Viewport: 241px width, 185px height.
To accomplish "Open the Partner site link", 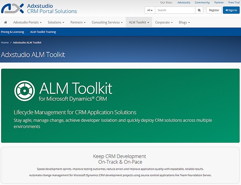I will (x=219, y=2).
